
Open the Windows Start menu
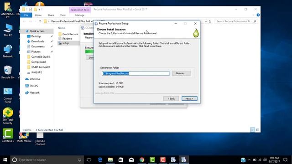[5, 160]
